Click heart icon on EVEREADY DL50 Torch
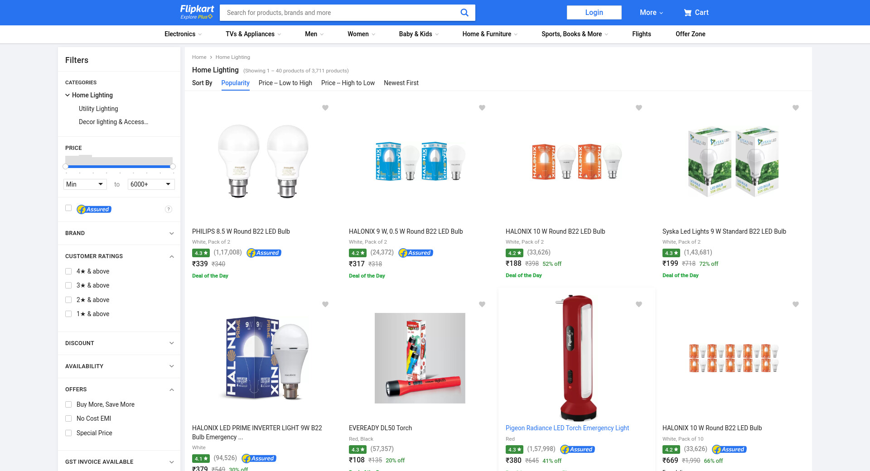This screenshot has height=471, width=870. click(x=482, y=304)
